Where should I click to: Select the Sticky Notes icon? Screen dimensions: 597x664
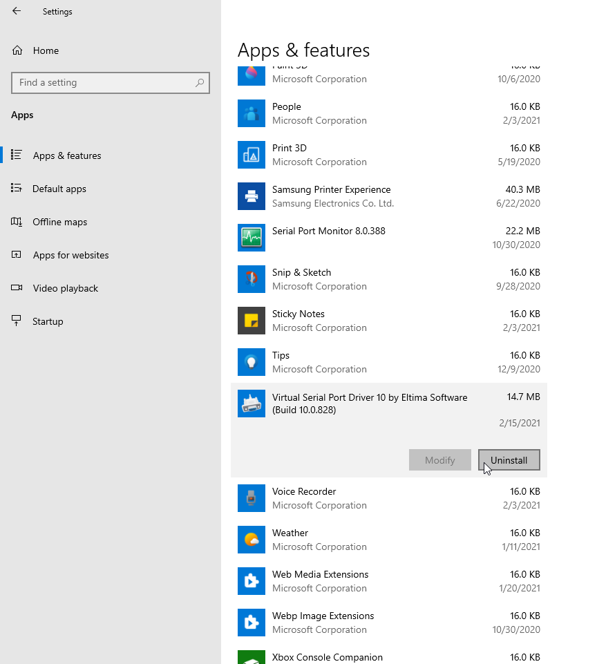pyautogui.click(x=252, y=321)
